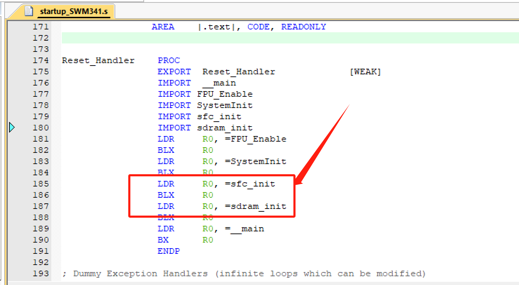
Task: Click the ENDP keyword on line 191
Action: pyautogui.click(x=169, y=251)
